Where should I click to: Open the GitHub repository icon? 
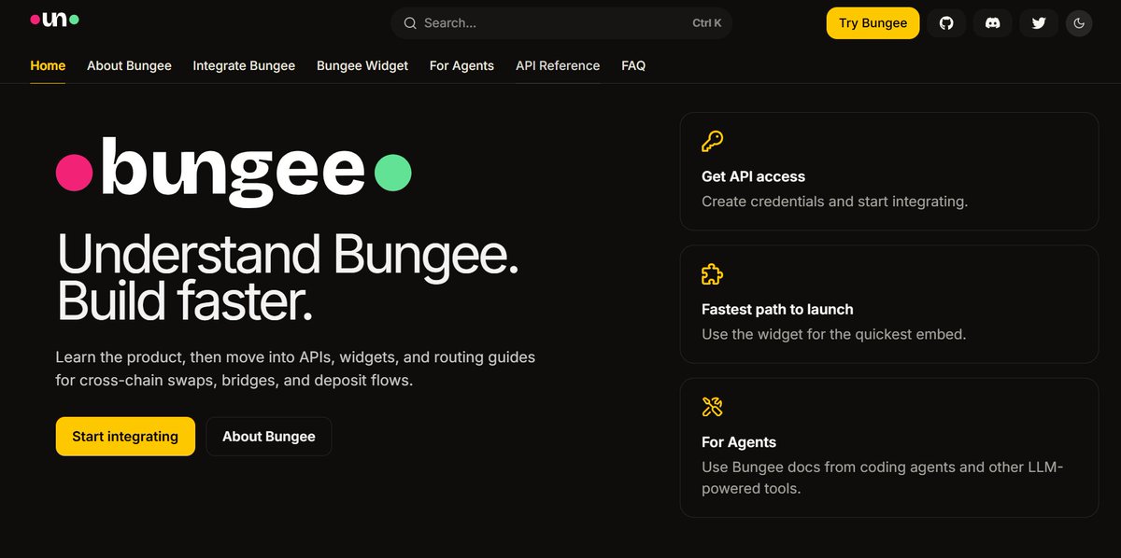(x=946, y=23)
